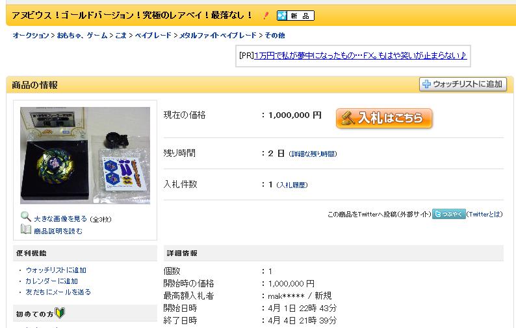Open the Twitterとは help link
The image size is (516, 328).
point(485,215)
